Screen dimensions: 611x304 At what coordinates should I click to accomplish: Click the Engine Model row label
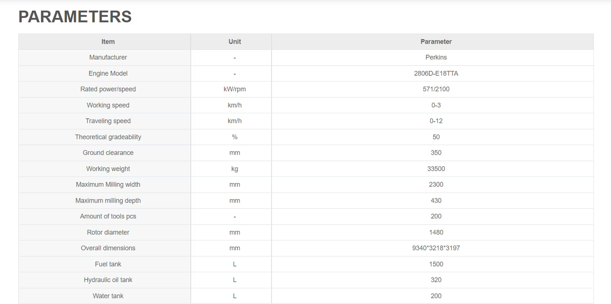108,73
